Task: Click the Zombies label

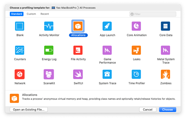Action: point(166,83)
